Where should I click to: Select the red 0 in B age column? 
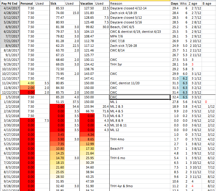(x=208, y=102)
